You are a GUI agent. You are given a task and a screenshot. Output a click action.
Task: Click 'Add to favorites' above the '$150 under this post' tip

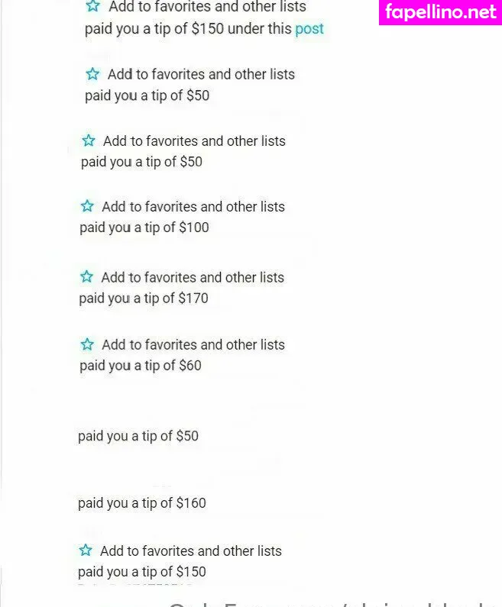[207, 7]
